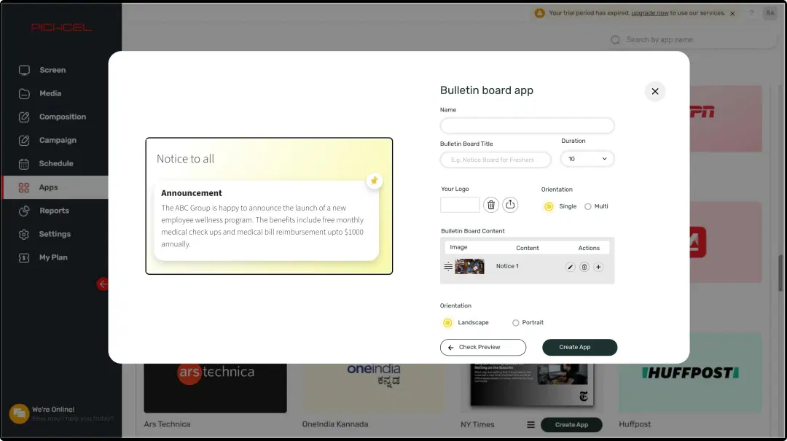Choose Portrait orientation
787x441 pixels.
point(515,322)
